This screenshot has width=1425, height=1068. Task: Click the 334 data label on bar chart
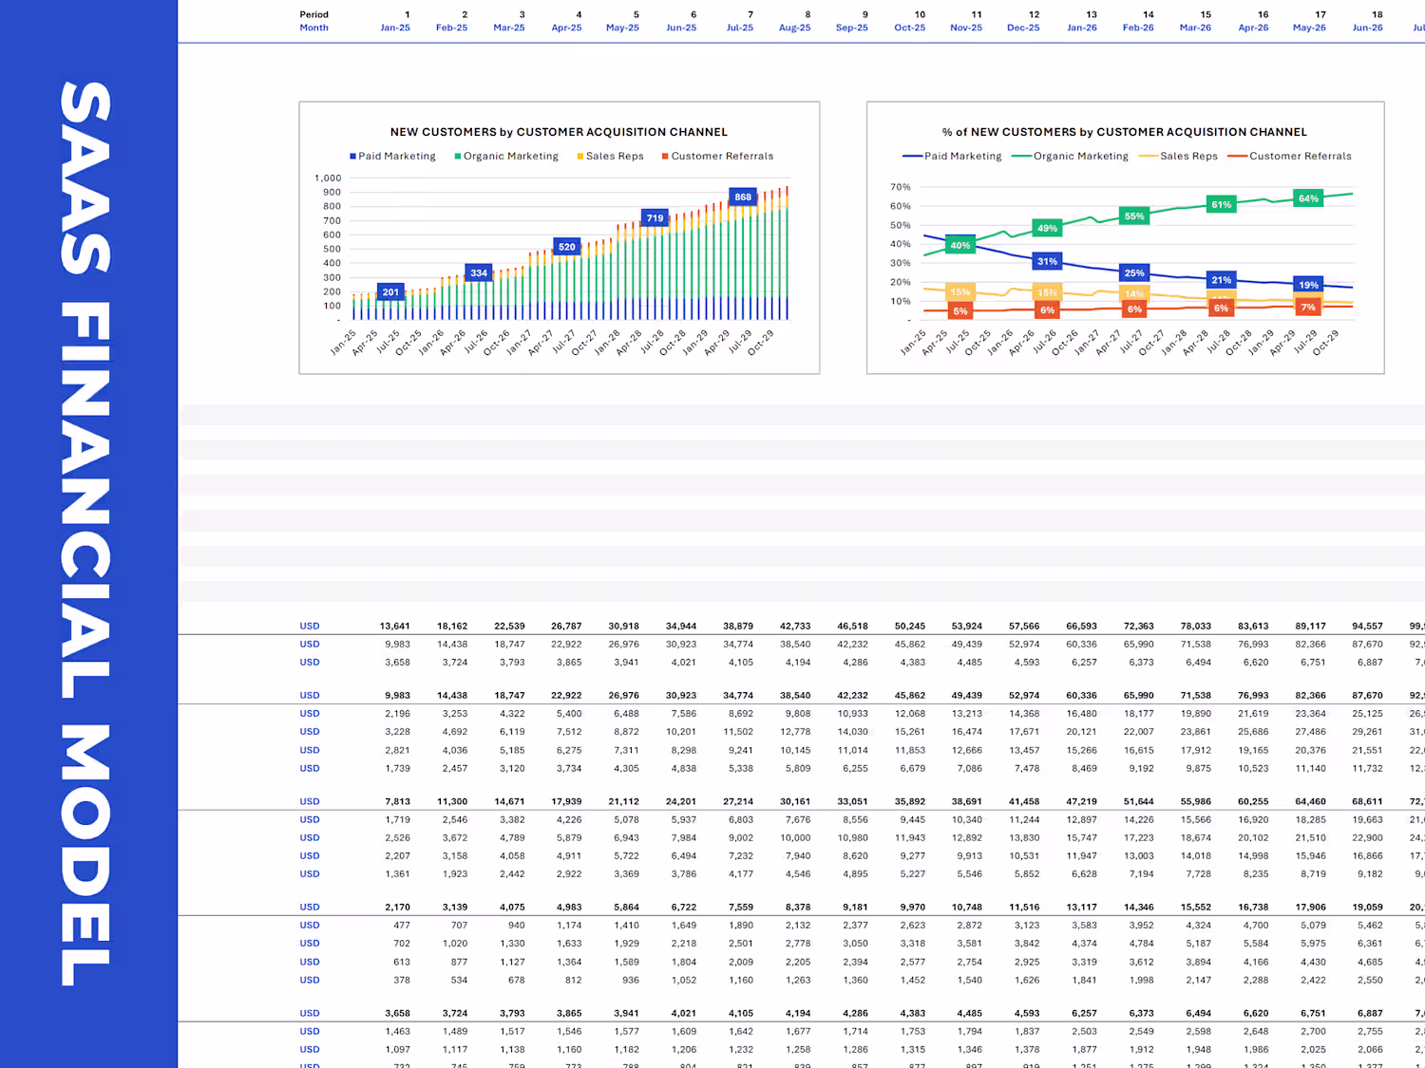479,273
